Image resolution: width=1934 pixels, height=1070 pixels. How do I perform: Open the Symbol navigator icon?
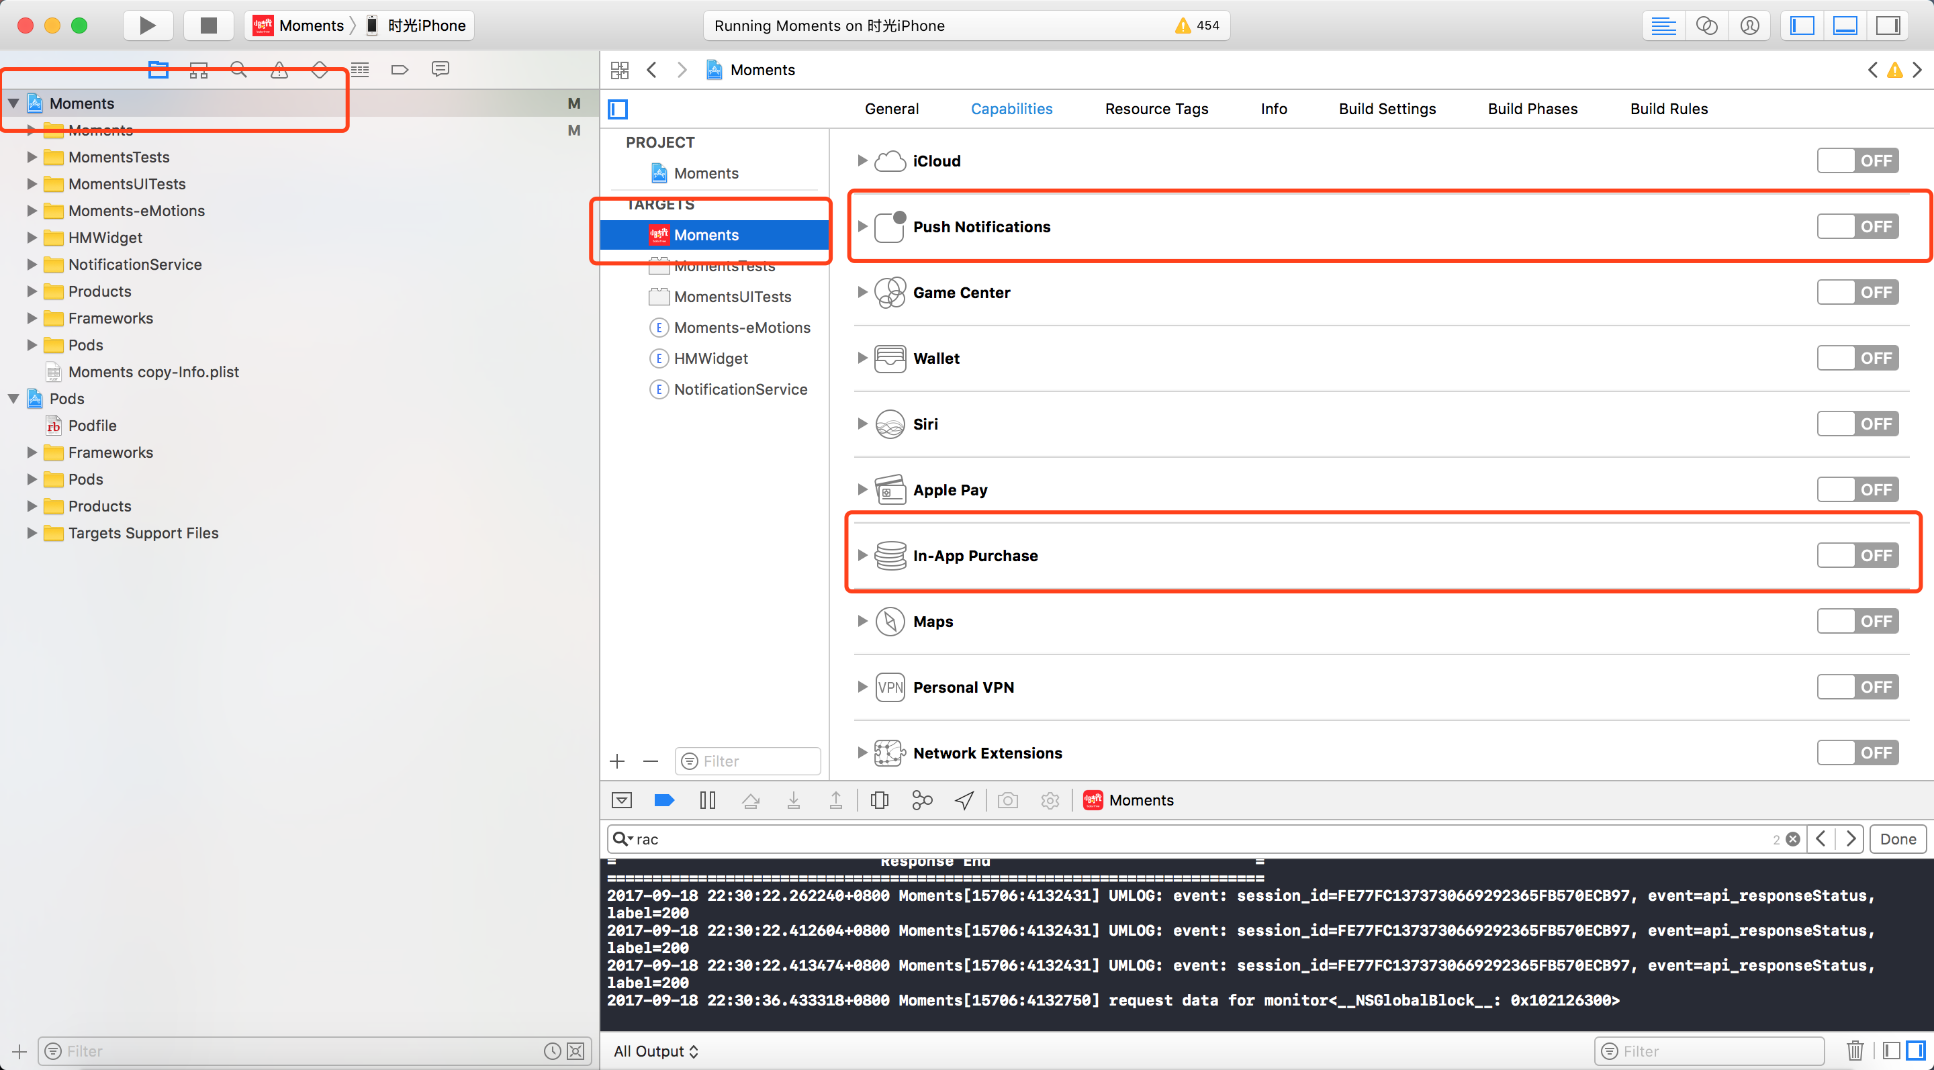[x=198, y=69]
